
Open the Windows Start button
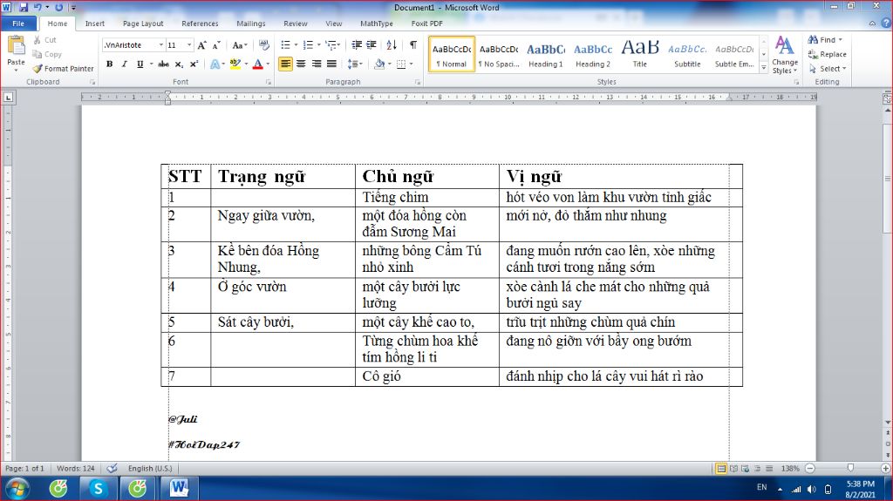pos(17,489)
